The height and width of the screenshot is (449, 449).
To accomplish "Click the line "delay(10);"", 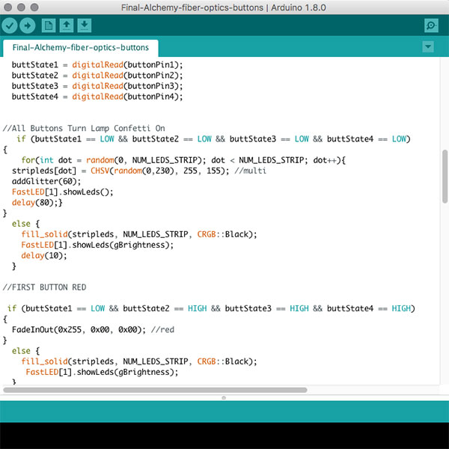I will [44, 255].
